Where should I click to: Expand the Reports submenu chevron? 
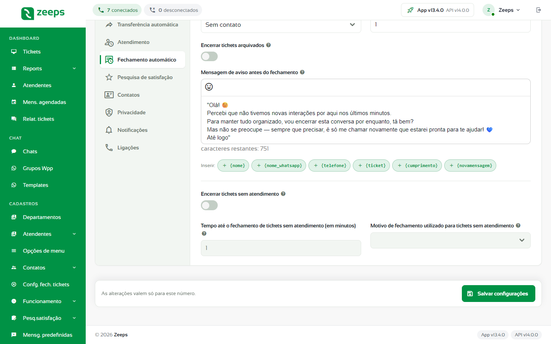pyautogui.click(x=74, y=68)
